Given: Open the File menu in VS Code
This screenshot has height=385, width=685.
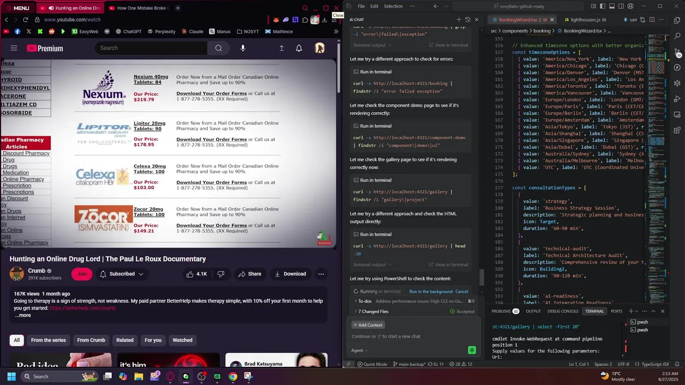Looking at the screenshot, I should point(361,6).
